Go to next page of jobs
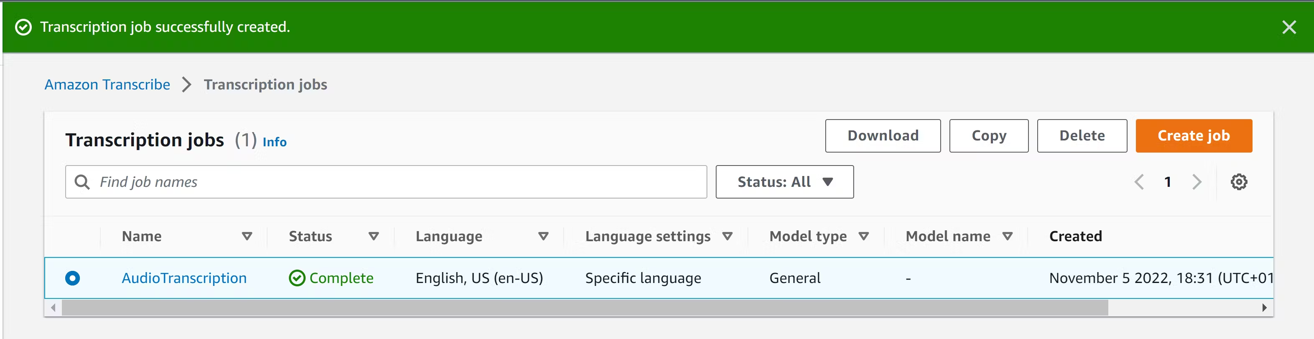This screenshot has height=339, width=1314. 1197,182
